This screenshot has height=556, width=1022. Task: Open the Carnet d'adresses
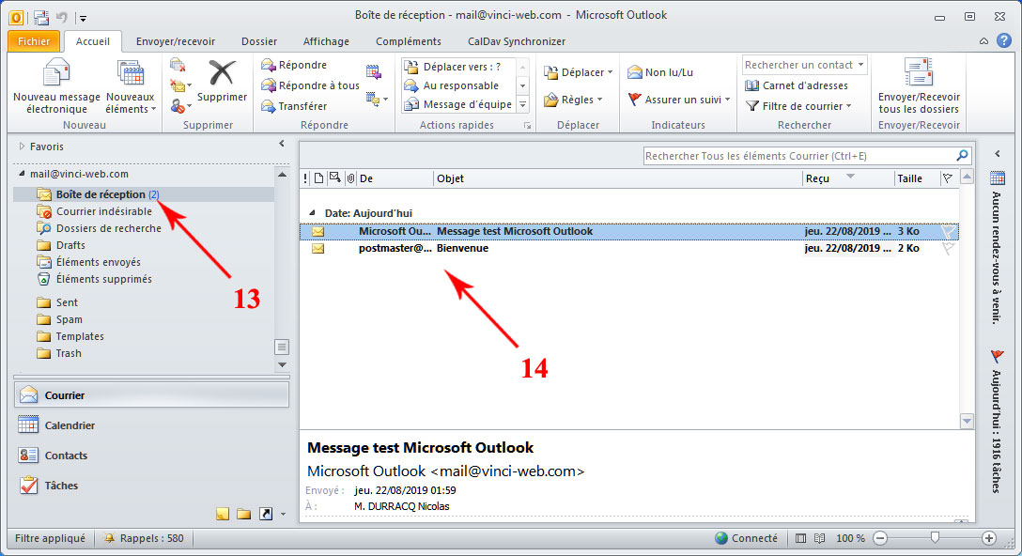[796, 85]
